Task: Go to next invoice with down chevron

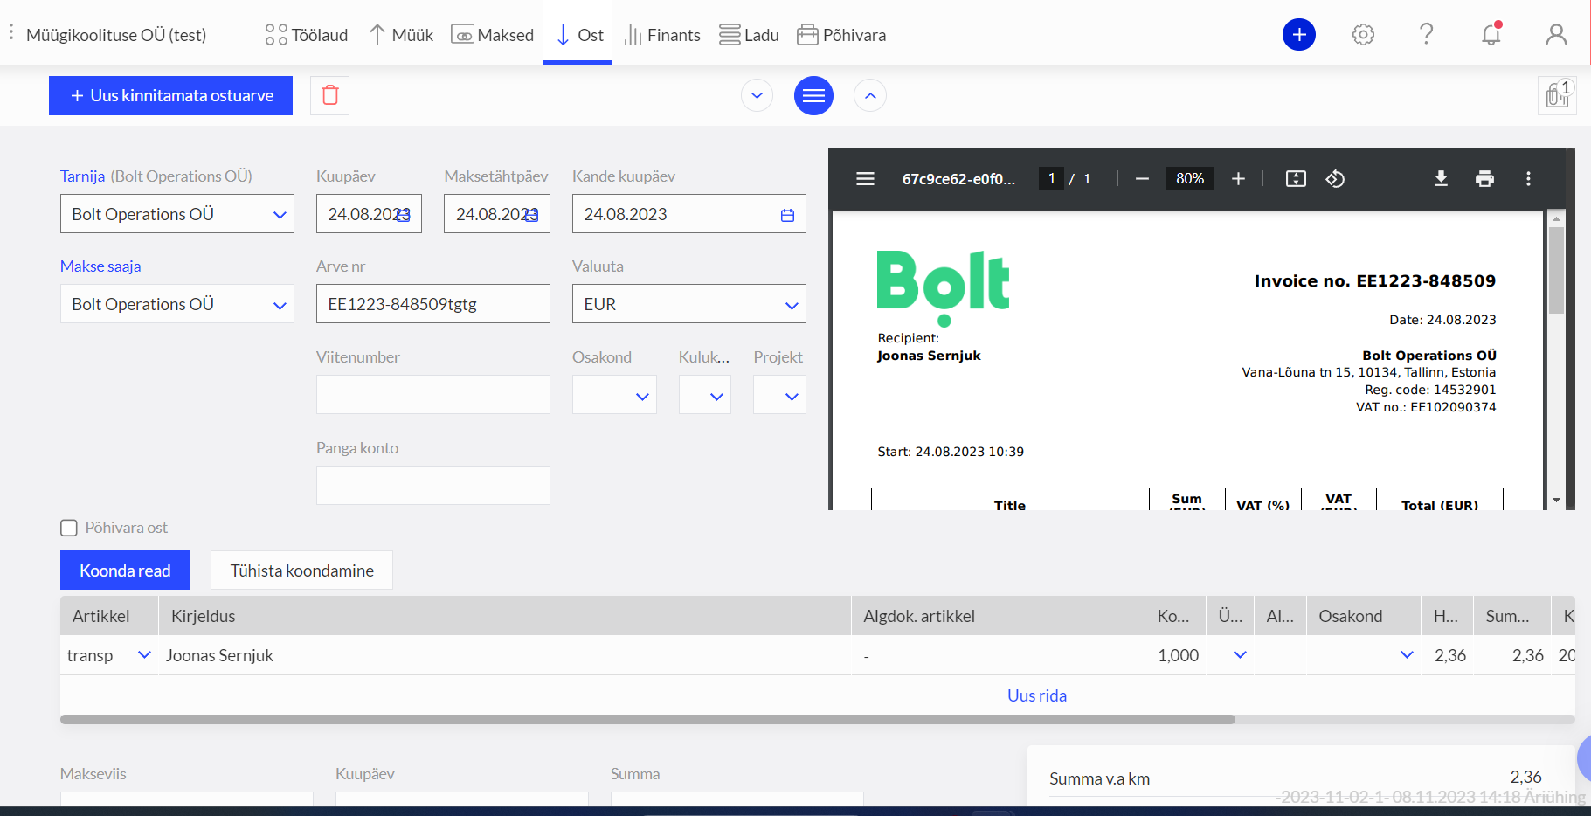Action: click(x=757, y=95)
